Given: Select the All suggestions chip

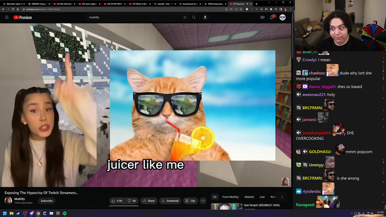Looking at the screenshot, I should (x=215, y=197).
